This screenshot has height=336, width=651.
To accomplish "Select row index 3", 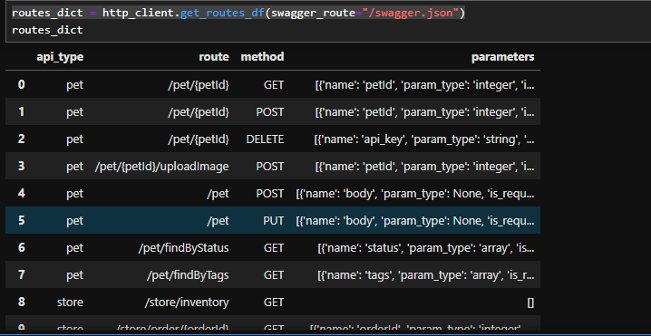I will click(x=21, y=166).
